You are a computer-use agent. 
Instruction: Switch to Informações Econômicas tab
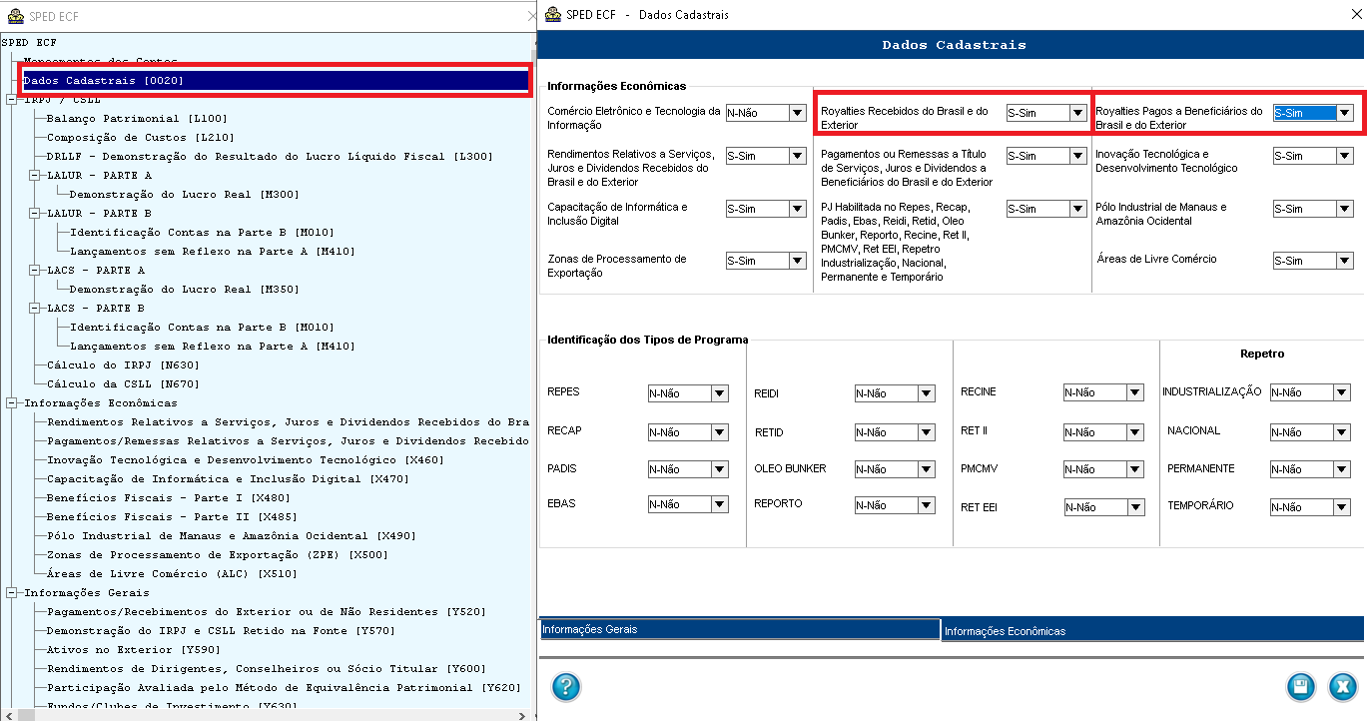pos(1153,631)
